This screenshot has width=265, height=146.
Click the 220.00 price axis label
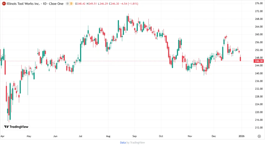(259, 112)
